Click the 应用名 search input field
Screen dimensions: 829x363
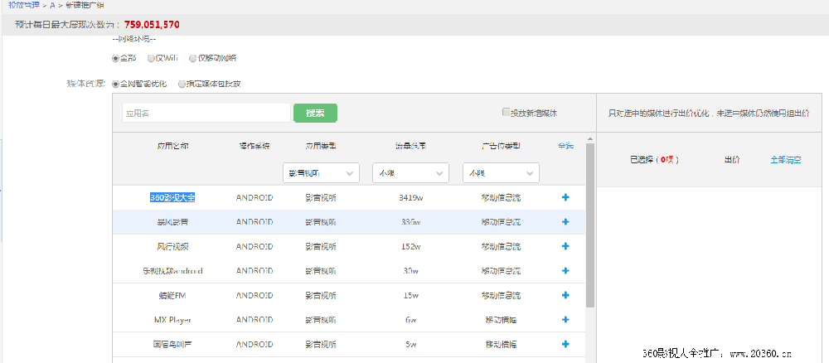tap(206, 113)
